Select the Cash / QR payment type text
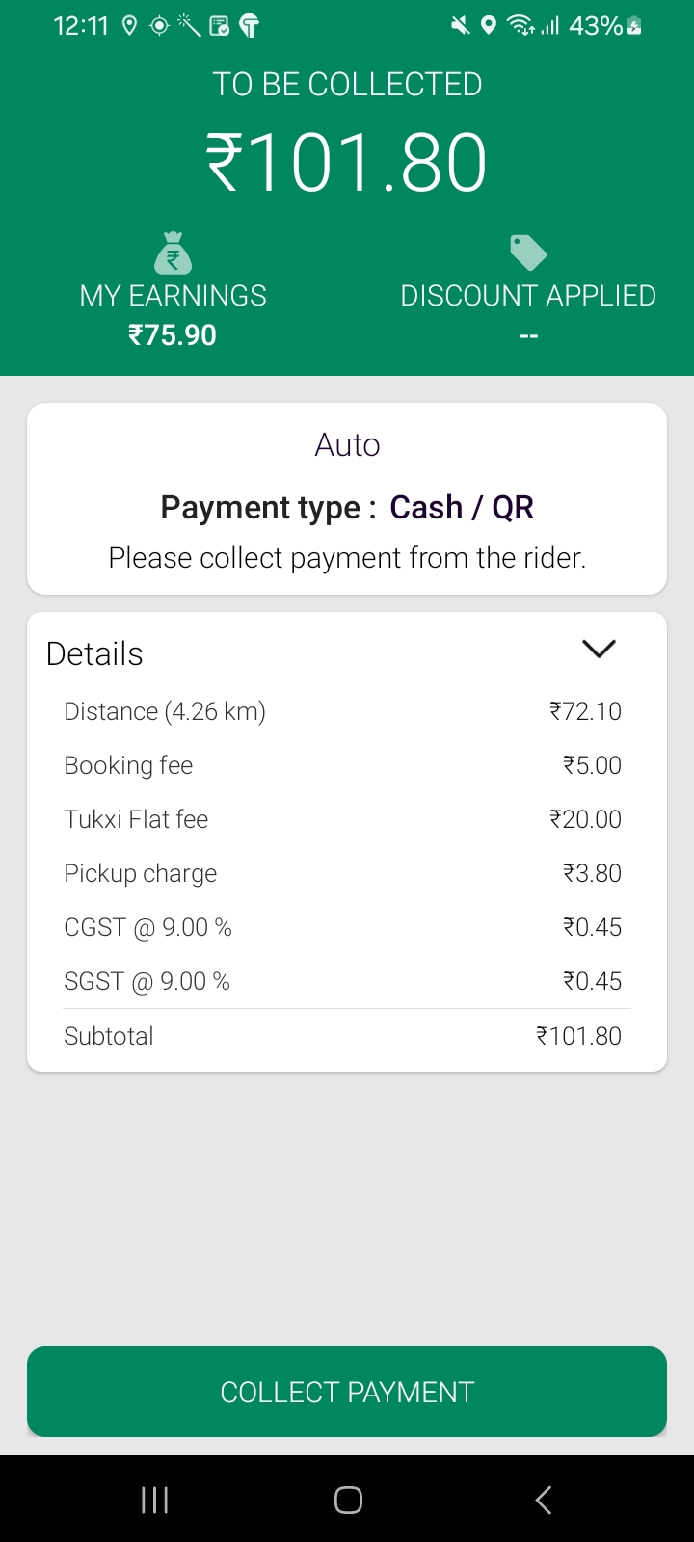Screen dimensions: 694x1542 pyautogui.click(x=461, y=507)
